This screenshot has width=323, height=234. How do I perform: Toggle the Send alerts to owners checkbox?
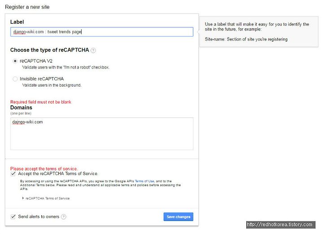[13, 217]
